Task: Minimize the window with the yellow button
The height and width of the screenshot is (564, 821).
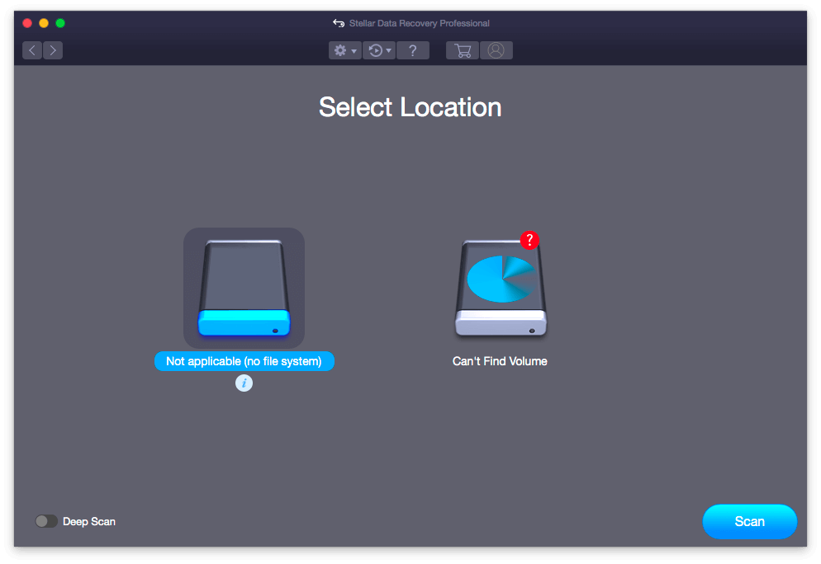Action: tap(44, 23)
